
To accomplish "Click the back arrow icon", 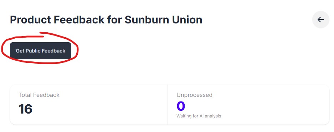I will pyautogui.click(x=320, y=20).
